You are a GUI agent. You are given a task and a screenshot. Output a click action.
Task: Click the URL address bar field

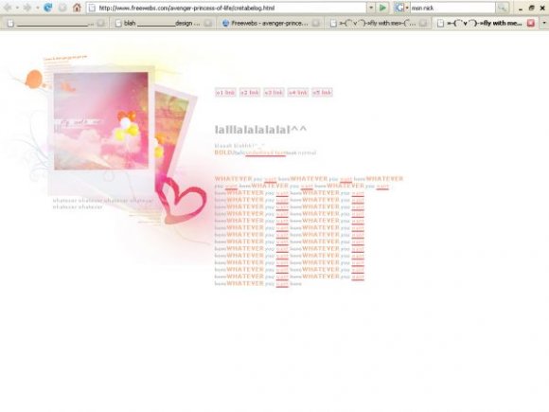pos(227,8)
